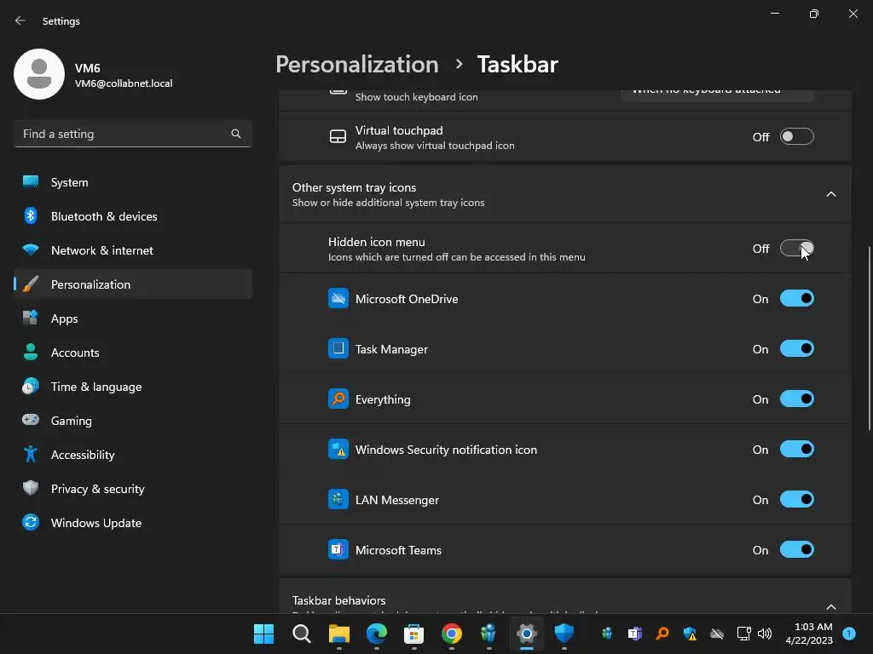Click Microsoft Teams tray icon

point(634,634)
